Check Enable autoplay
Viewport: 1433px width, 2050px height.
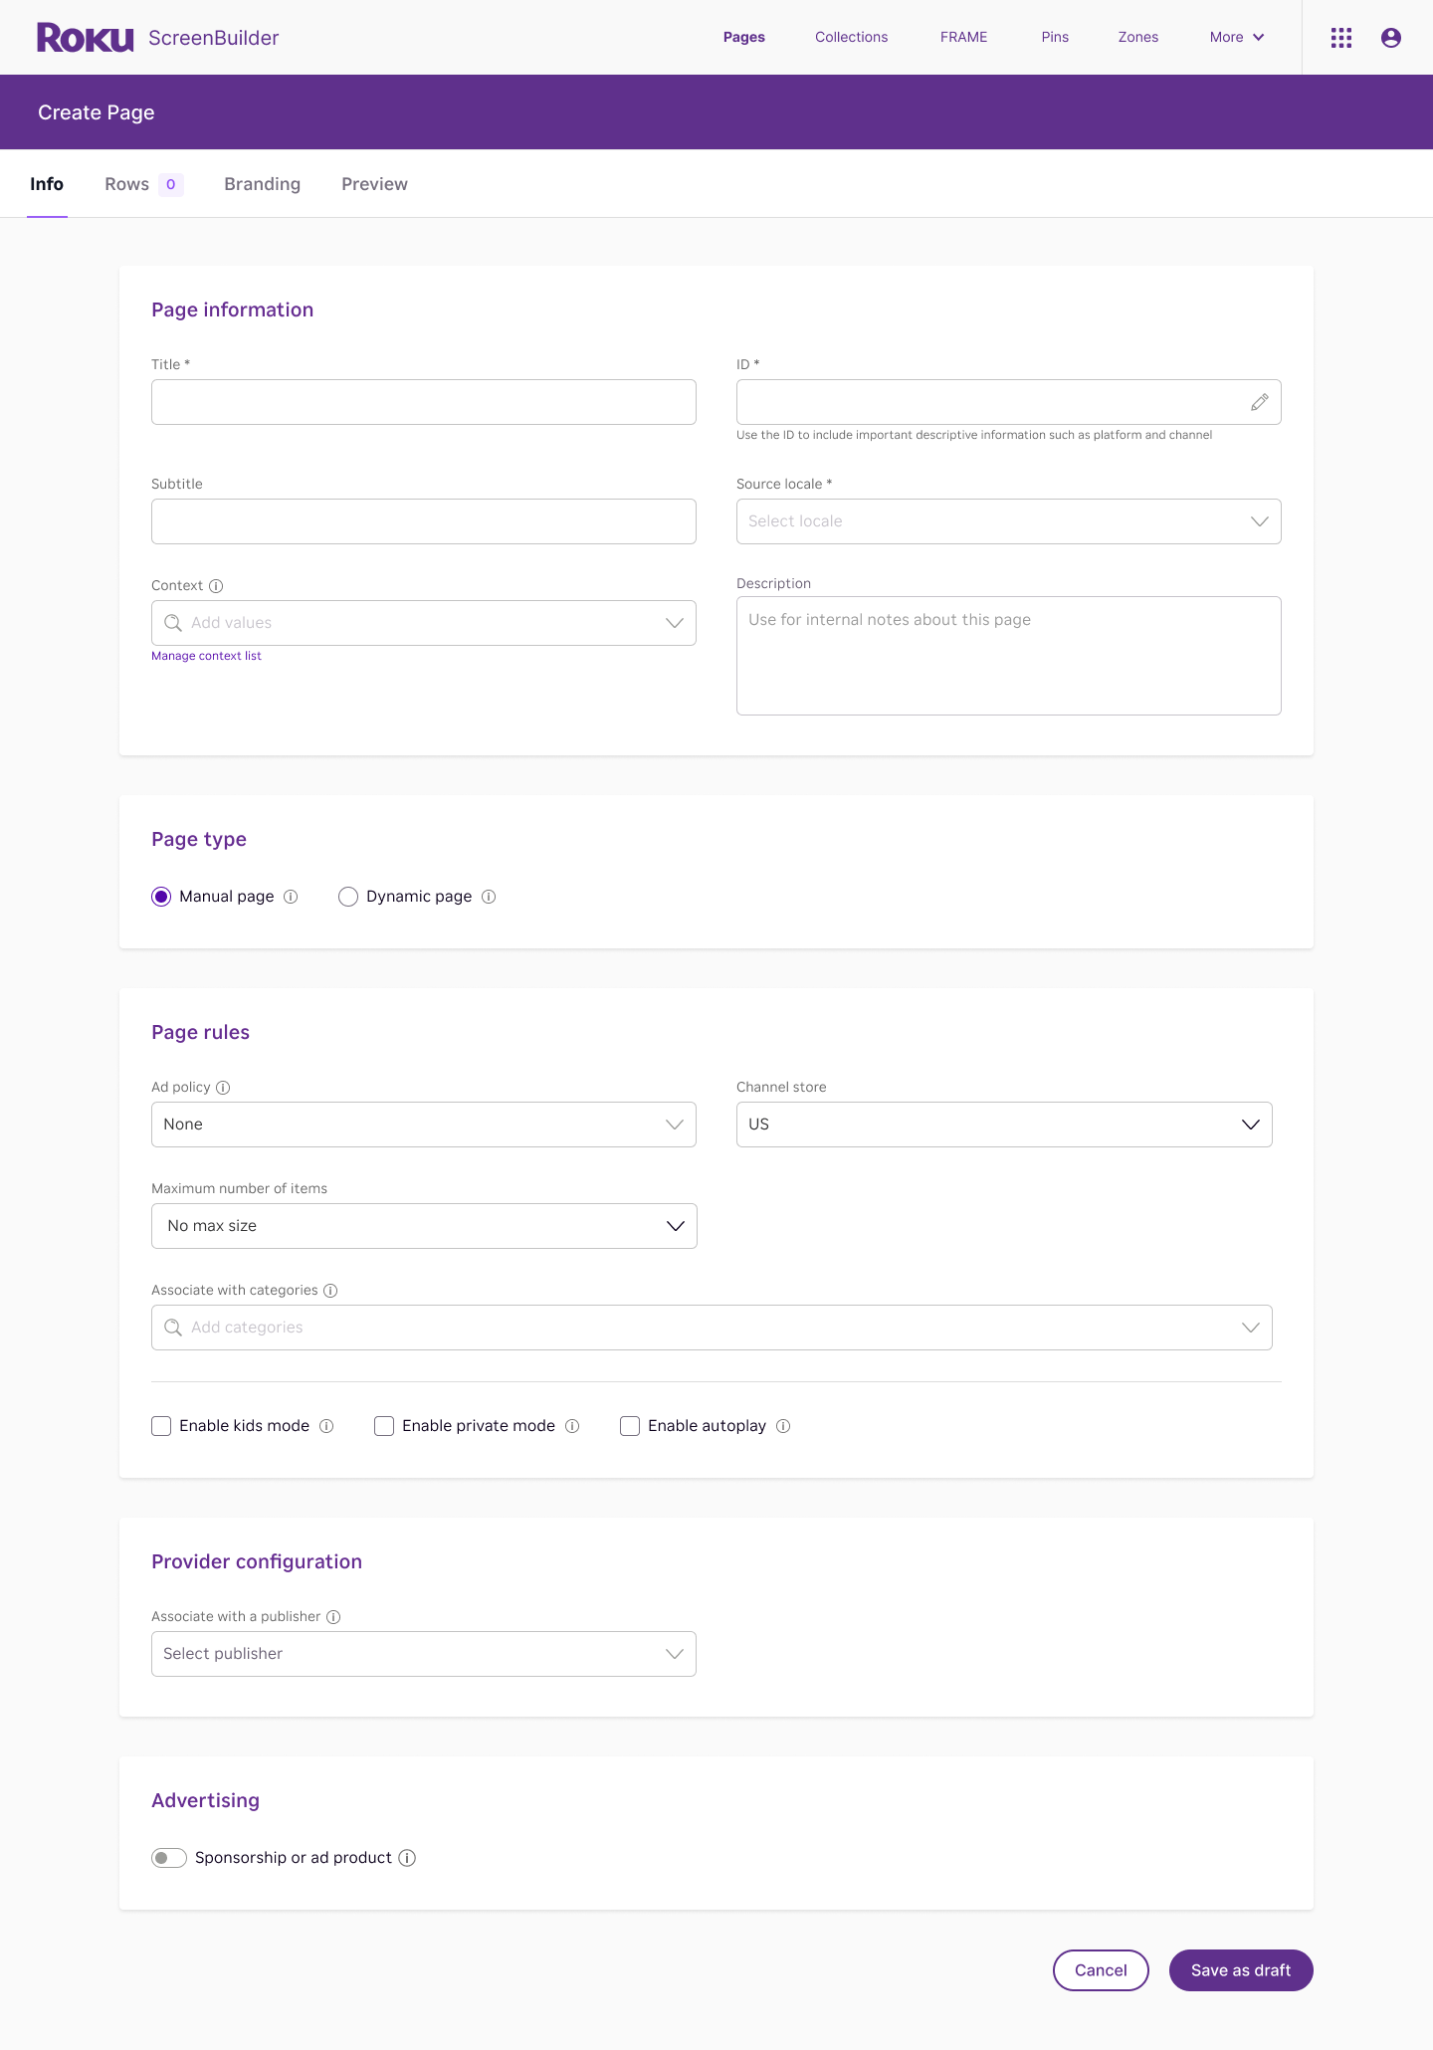tap(630, 1426)
